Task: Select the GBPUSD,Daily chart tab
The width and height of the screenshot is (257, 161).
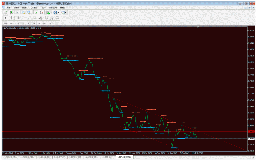Action: pos(125,157)
